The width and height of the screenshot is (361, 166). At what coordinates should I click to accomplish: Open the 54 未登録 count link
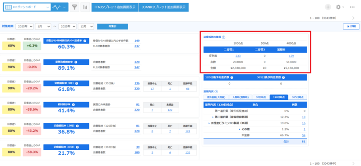(304, 135)
